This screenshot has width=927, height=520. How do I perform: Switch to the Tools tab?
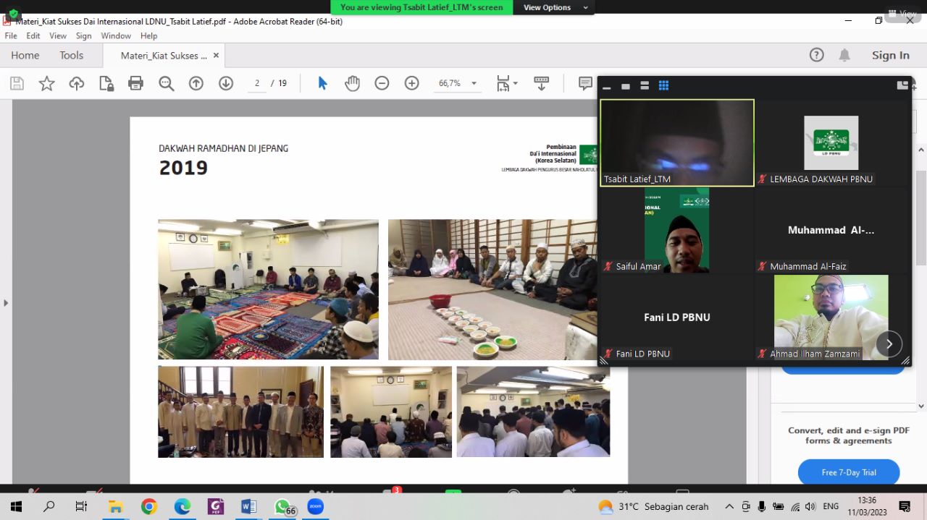[71, 55]
